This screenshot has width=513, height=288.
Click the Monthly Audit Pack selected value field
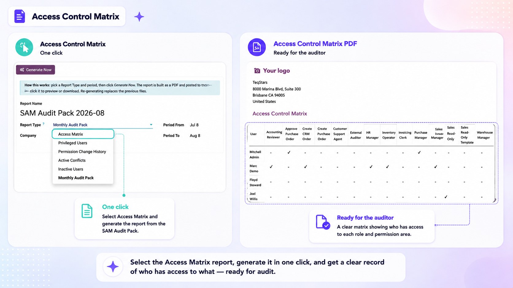click(x=102, y=125)
